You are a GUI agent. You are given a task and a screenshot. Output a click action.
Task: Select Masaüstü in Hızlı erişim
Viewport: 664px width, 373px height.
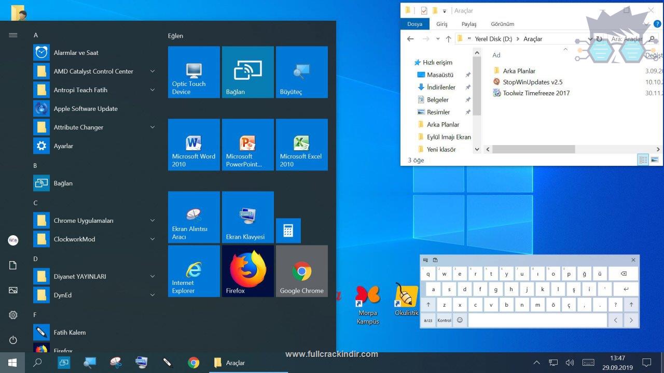[x=440, y=75]
